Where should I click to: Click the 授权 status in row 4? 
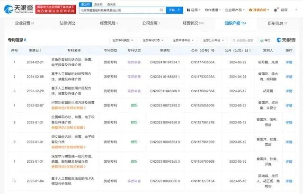[x=134, y=106]
